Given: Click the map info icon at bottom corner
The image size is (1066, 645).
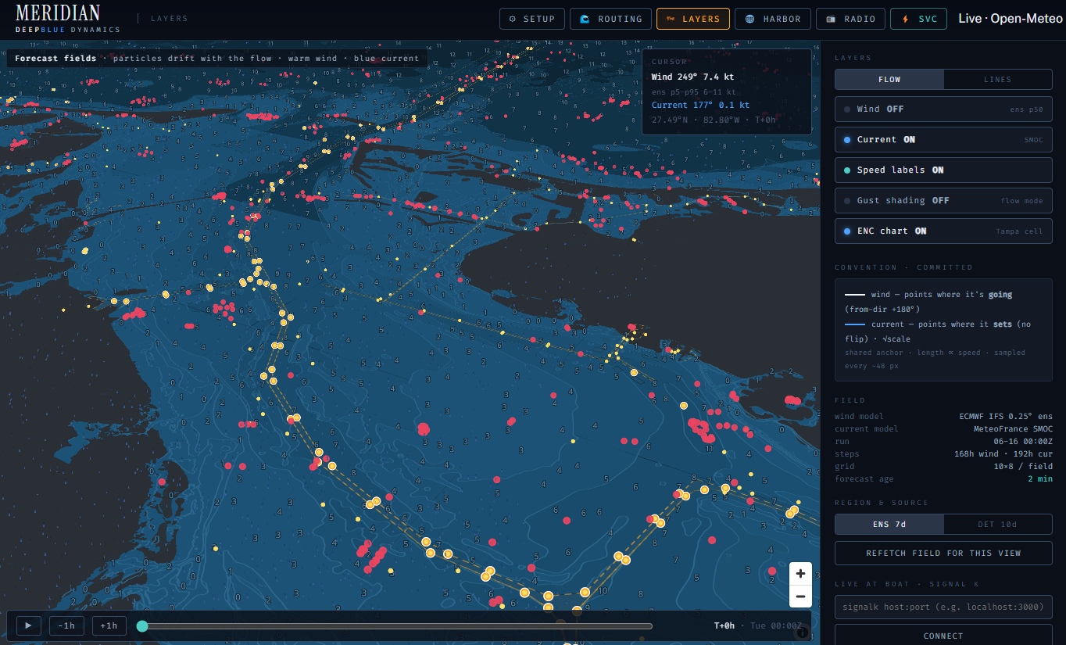Looking at the screenshot, I should [803, 632].
